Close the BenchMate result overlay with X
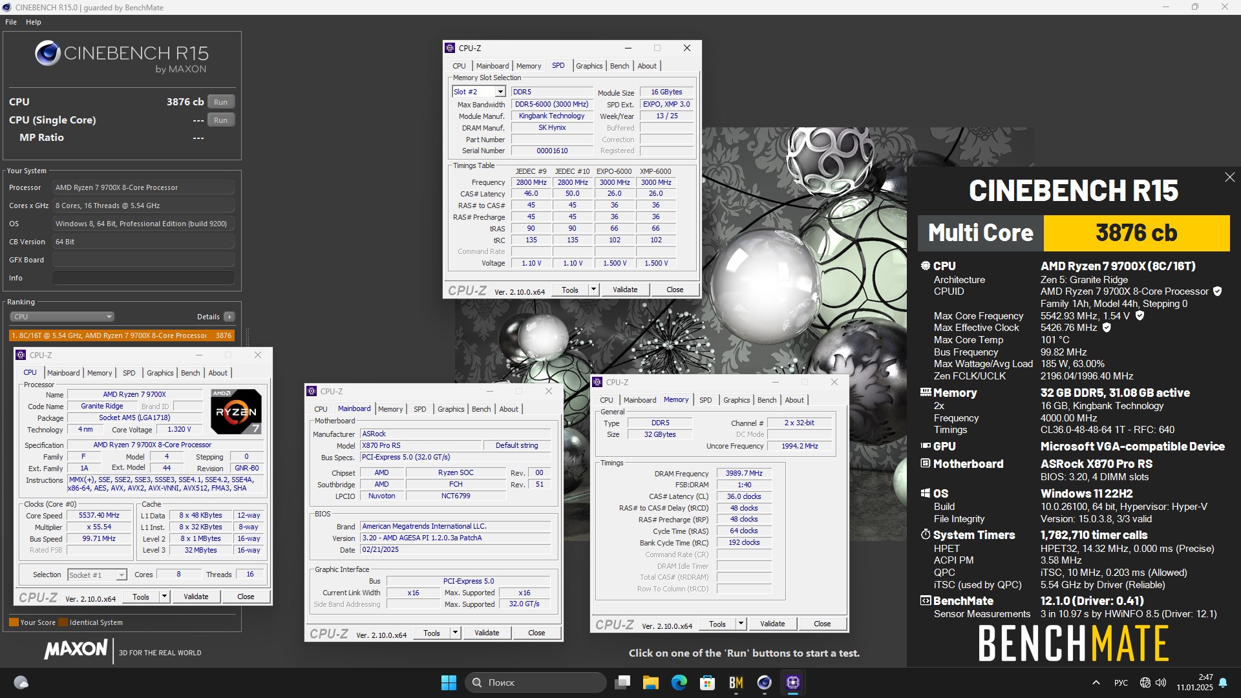Image resolution: width=1241 pixels, height=698 pixels. coord(1229,177)
